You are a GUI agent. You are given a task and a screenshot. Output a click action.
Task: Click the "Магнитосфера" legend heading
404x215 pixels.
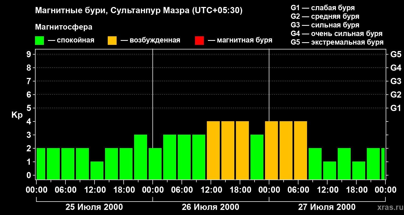[64, 27]
